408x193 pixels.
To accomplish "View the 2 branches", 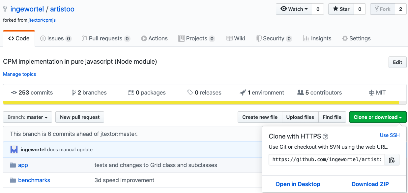I will pyautogui.click(x=89, y=93).
